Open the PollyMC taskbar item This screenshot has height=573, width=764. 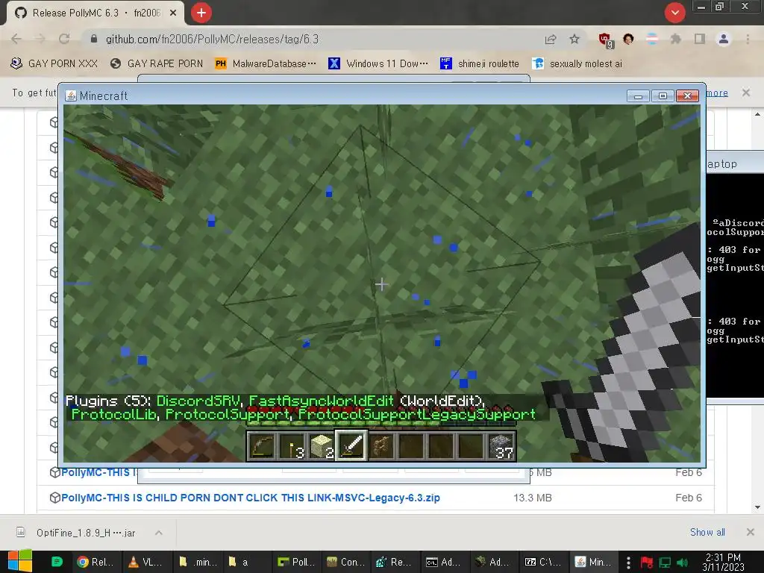tap(296, 562)
